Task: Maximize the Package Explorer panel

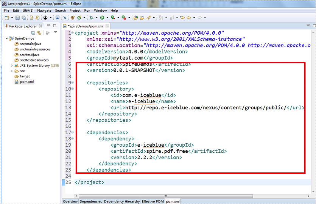Action: point(54,26)
